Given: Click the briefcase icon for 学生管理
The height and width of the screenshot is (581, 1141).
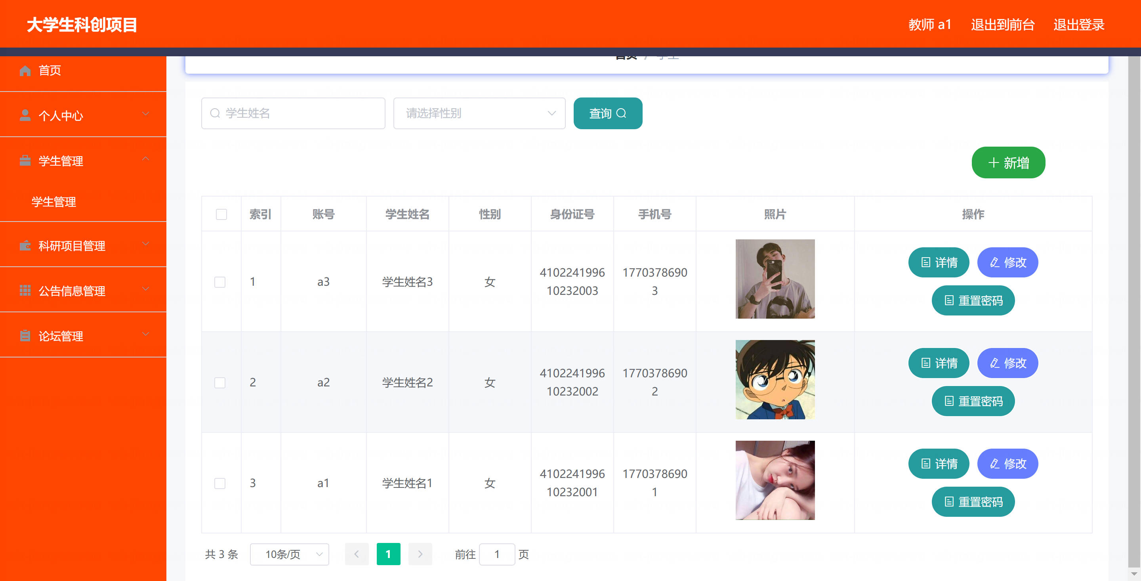Looking at the screenshot, I should (x=25, y=161).
